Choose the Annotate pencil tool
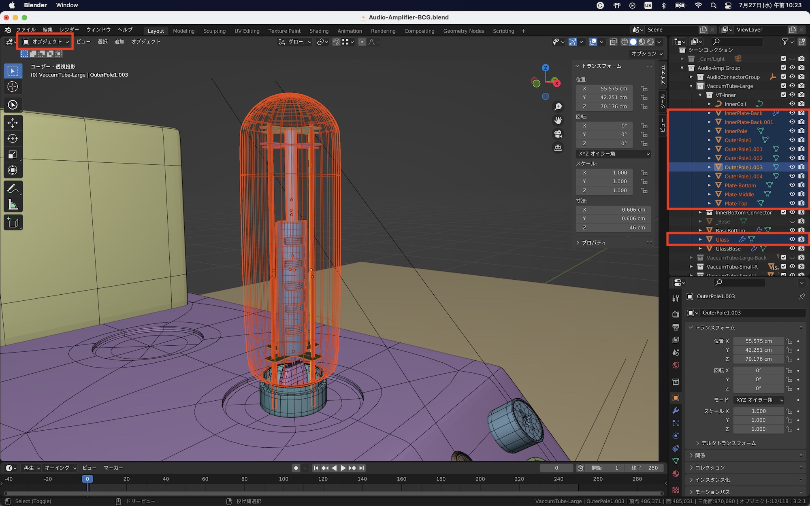This screenshot has width=810, height=506. [x=13, y=189]
